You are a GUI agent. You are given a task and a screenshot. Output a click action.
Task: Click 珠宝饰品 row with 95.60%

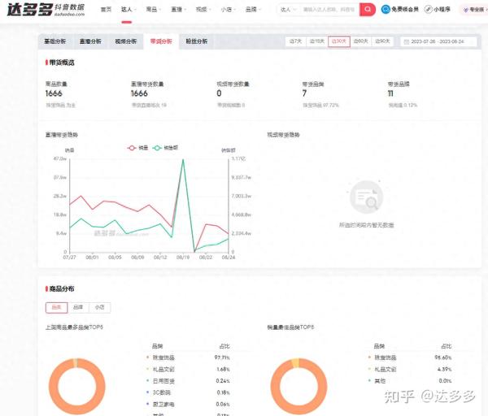click(410, 357)
